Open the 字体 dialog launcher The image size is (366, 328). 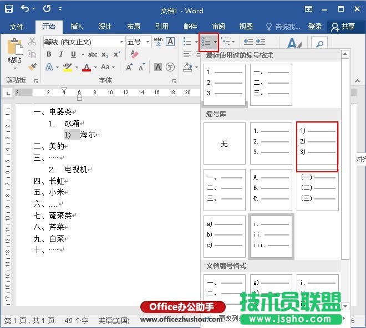coord(174,81)
